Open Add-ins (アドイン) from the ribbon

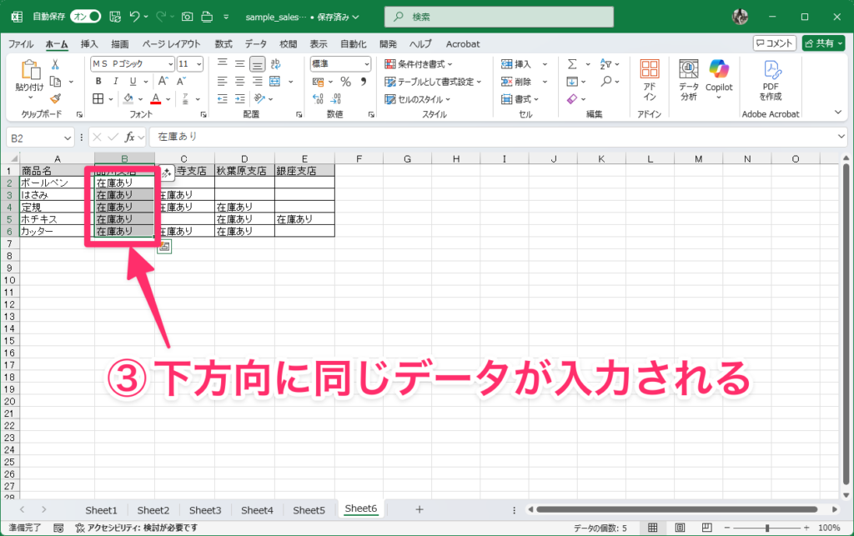[x=650, y=79]
